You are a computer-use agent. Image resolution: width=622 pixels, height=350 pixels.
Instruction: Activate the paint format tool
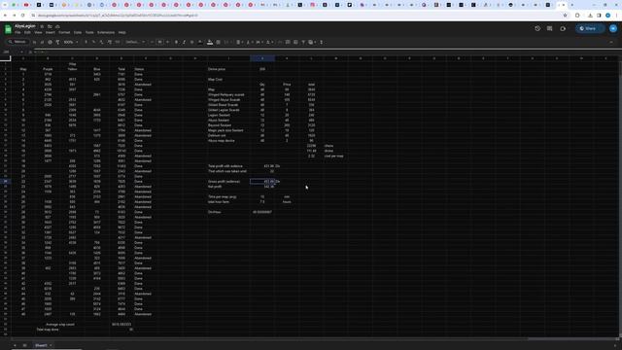[57, 42]
